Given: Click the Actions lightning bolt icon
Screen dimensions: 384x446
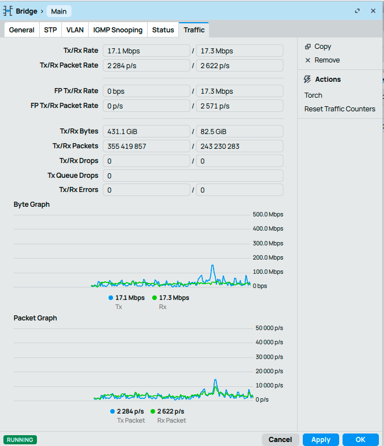Looking at the screenshot, I should point(308,80).
